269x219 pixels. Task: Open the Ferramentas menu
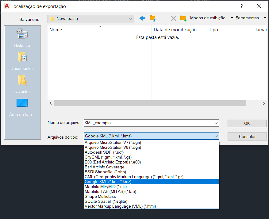[247, 18]
